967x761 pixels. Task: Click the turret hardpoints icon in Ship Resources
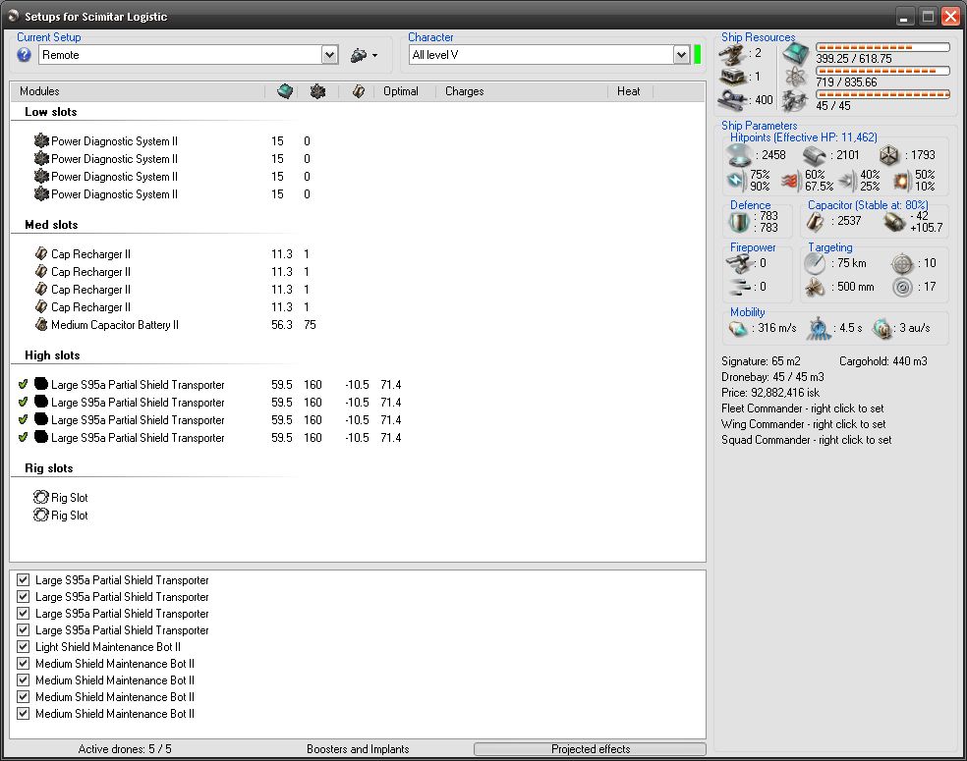tap(732, 54)
